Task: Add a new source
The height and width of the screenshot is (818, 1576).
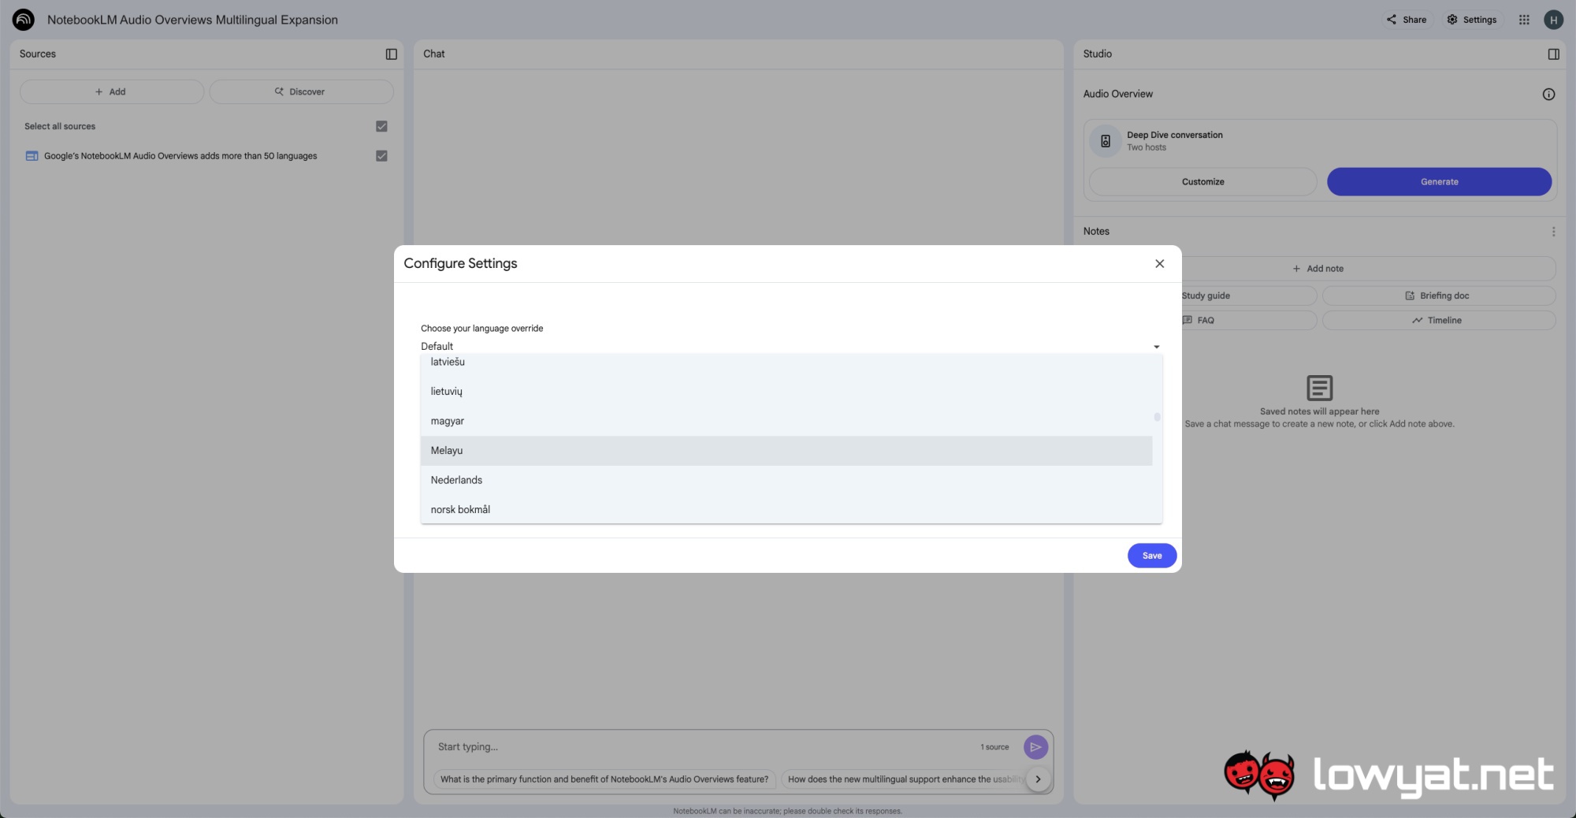Action: coord(111,91)
